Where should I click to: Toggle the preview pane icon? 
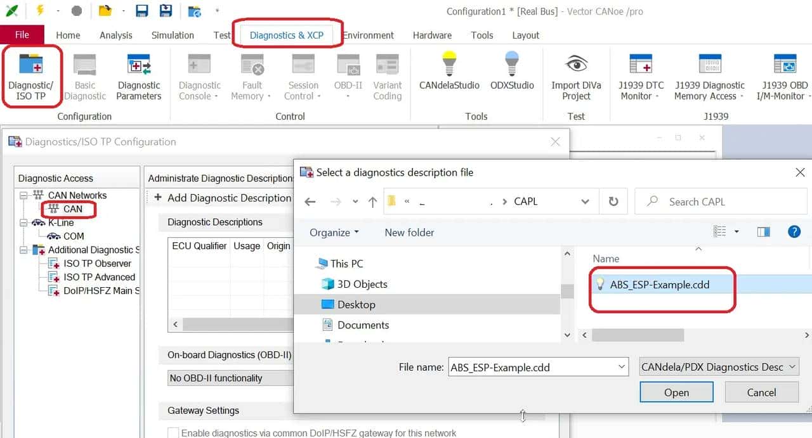[x=764, y=232]
